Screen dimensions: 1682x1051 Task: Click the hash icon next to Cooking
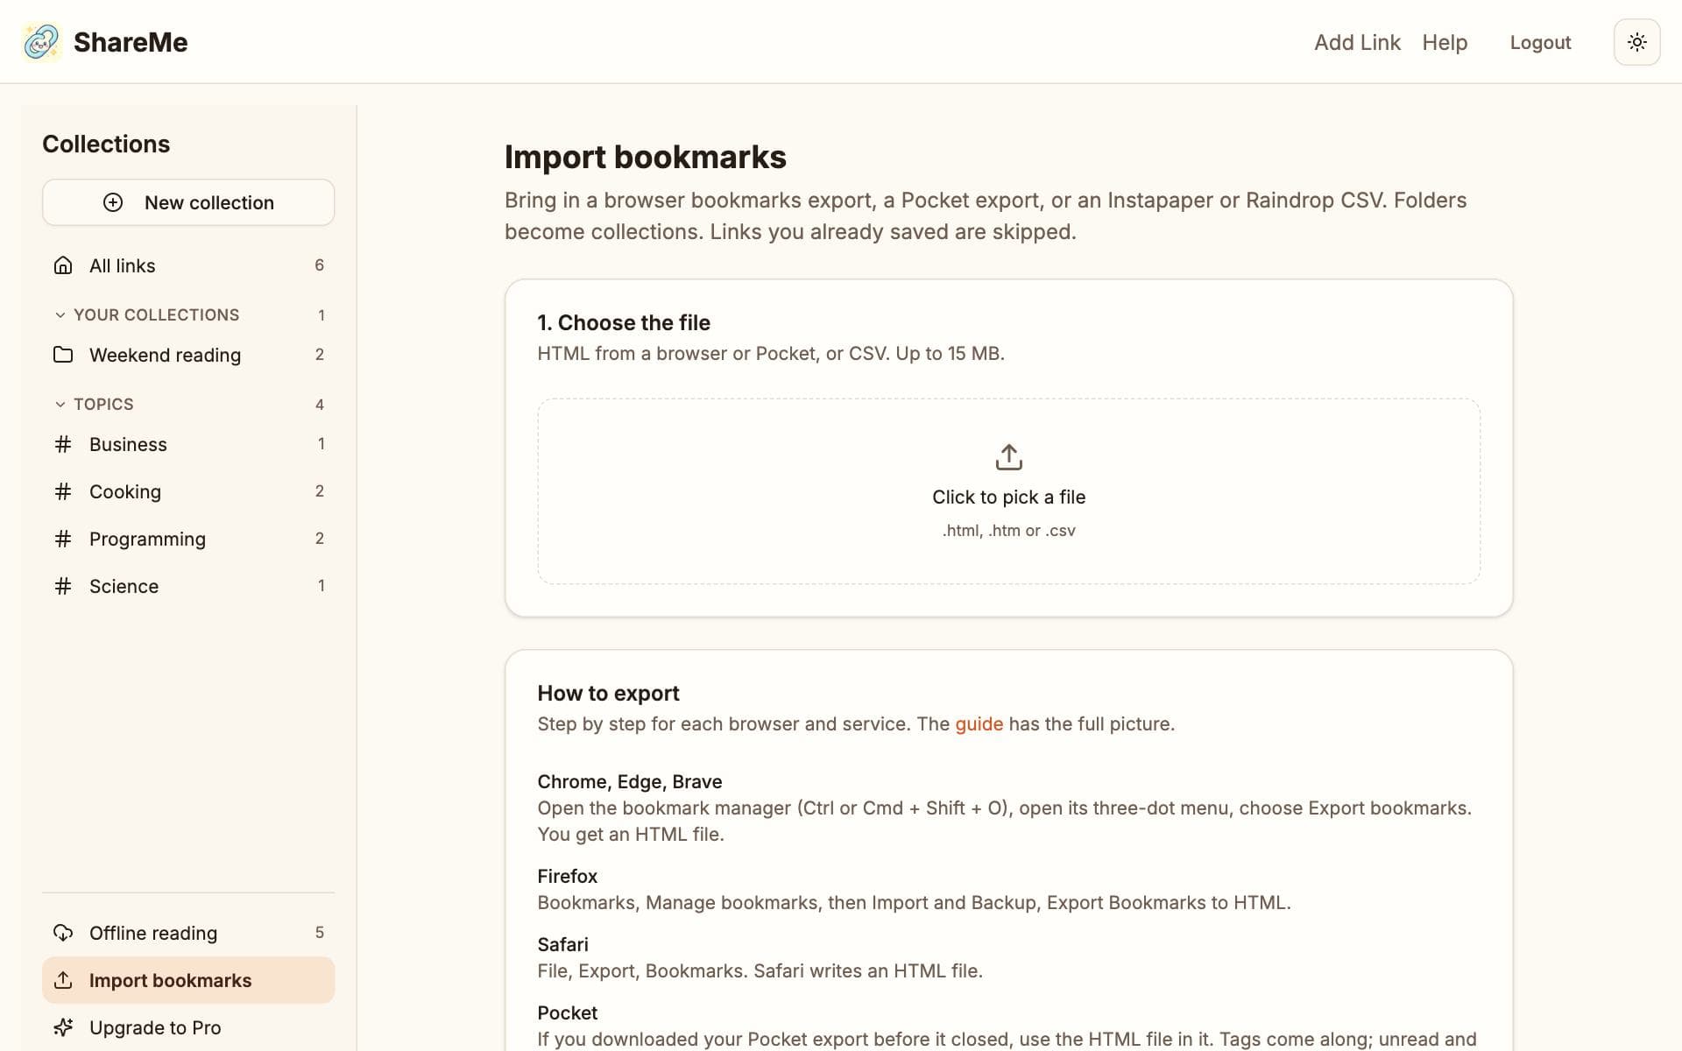(x=63, y=491)
